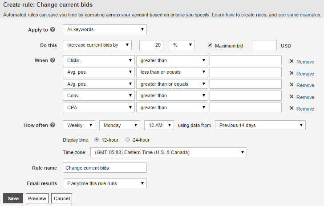This screenshot has width=324, height=206.
Task: Click the X icon on Avg. pos. less than or equals row
Action: [292, 73]
